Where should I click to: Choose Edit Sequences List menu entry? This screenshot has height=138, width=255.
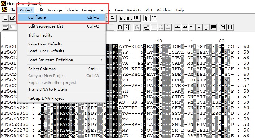[45, 26]
